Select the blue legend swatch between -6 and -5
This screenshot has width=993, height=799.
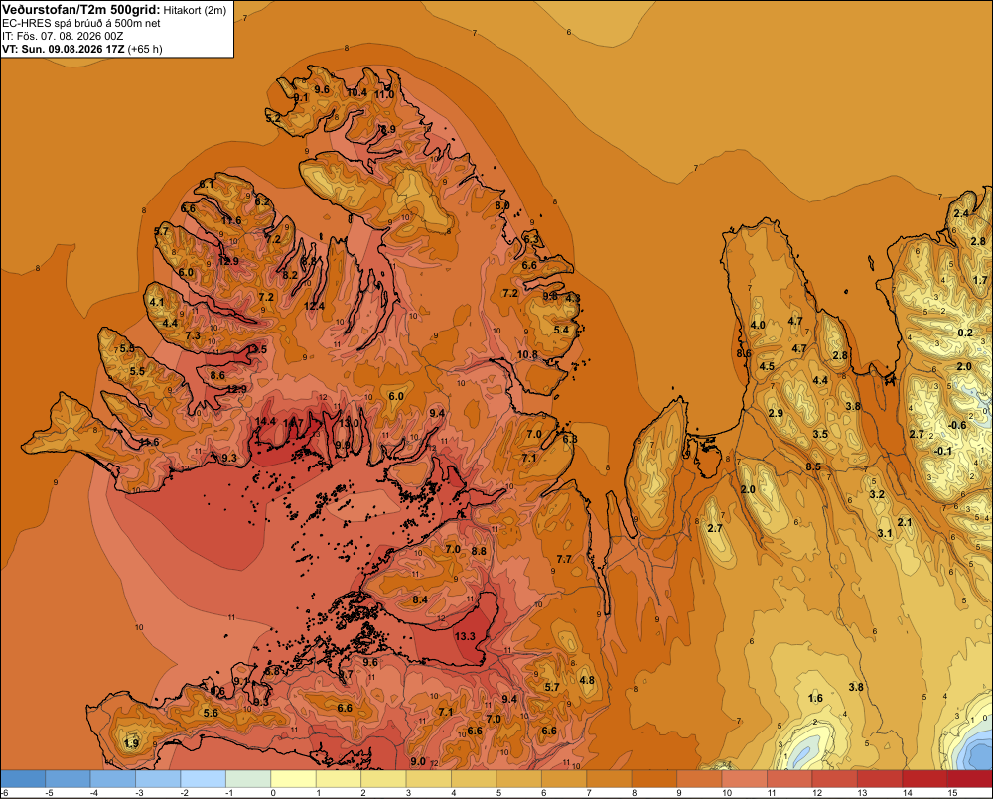23,779
